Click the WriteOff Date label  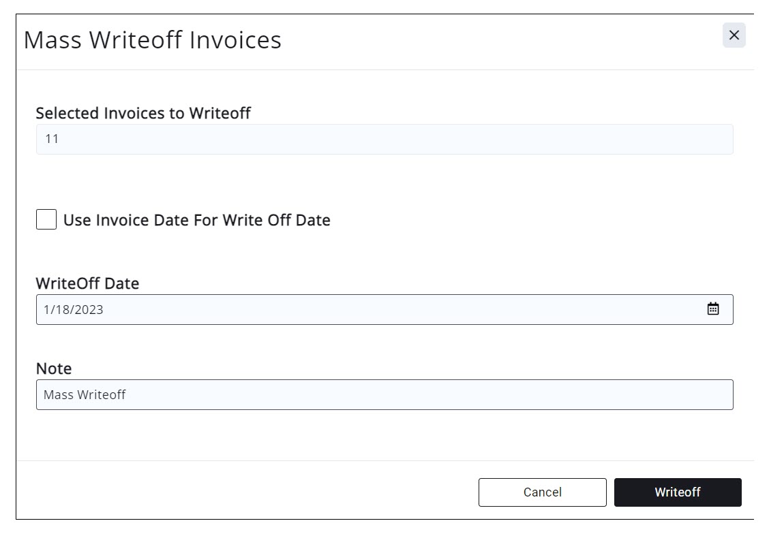[x=87, y=283]
